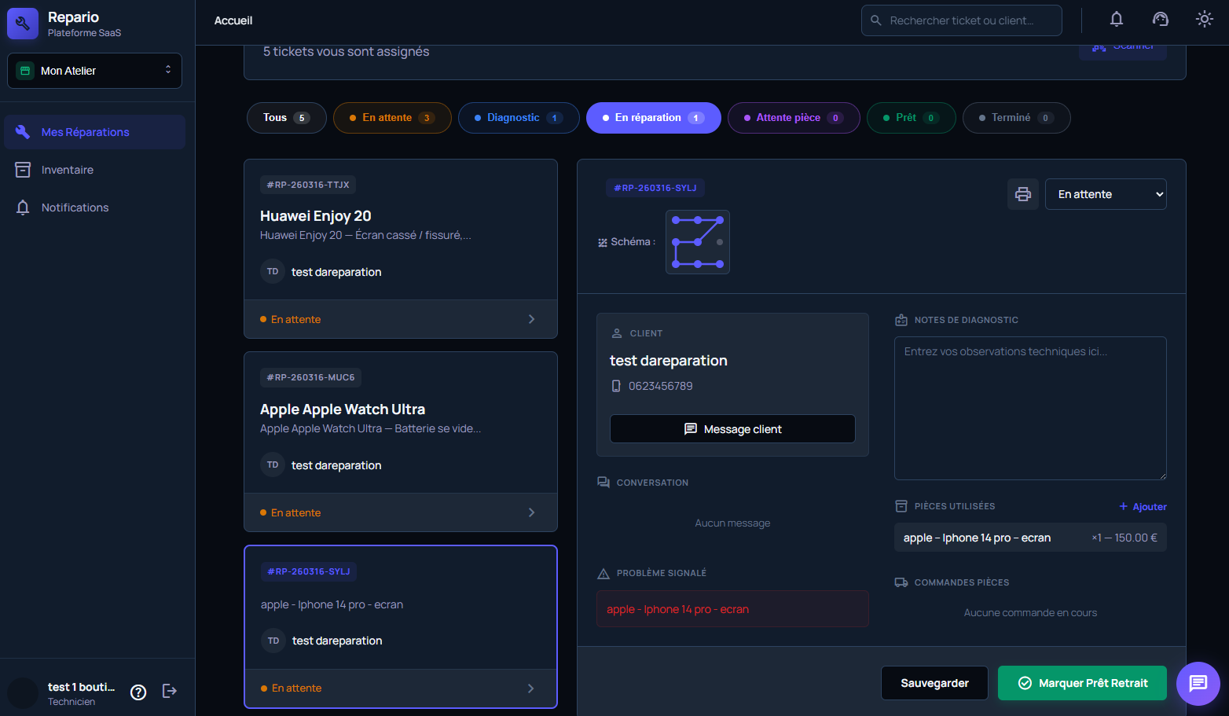Click the support headset icon
Image resolution: width=1229 pixels, height=716 pixels.
pyautogui.click(x=1160, y=20)
